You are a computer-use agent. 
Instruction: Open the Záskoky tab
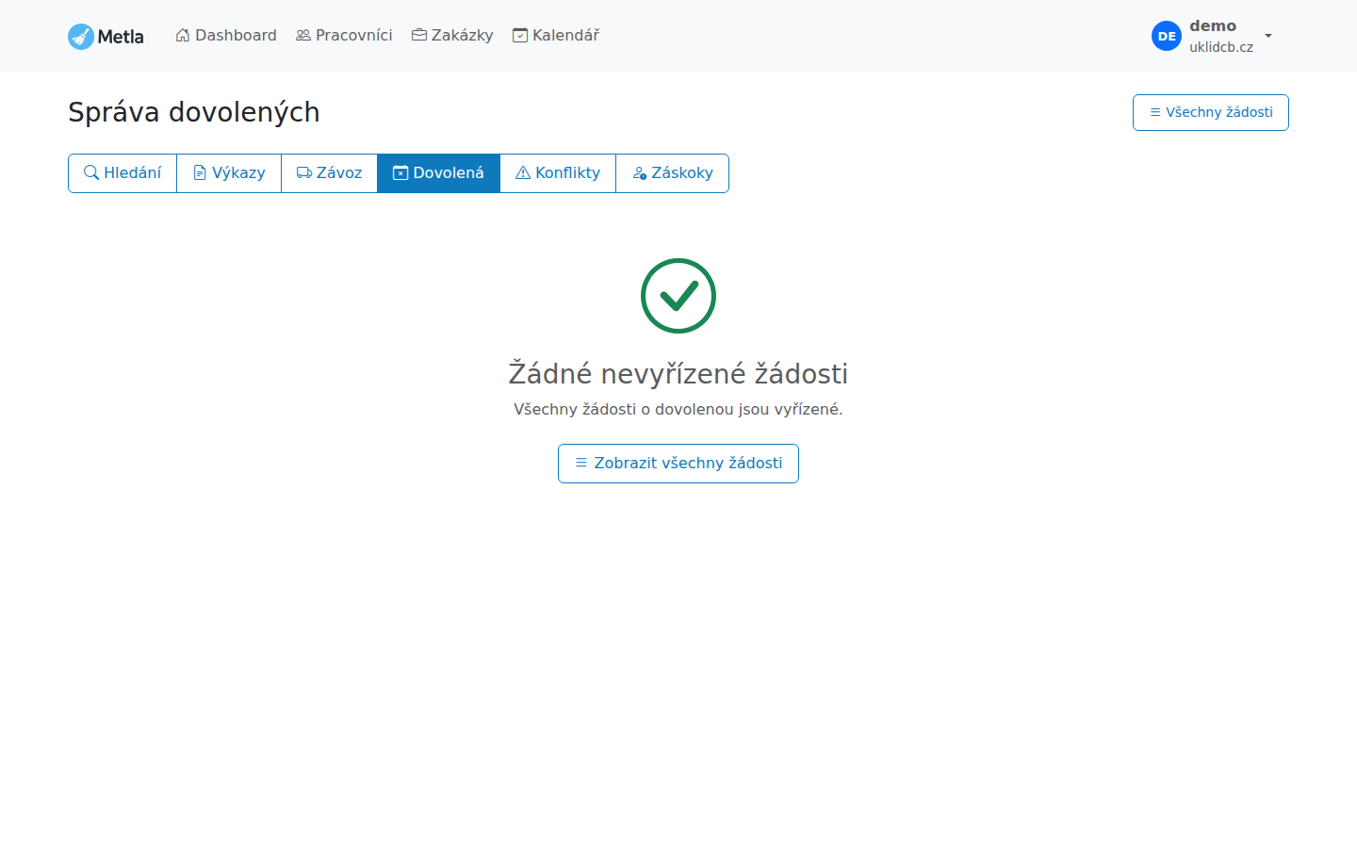pos(673,173)
